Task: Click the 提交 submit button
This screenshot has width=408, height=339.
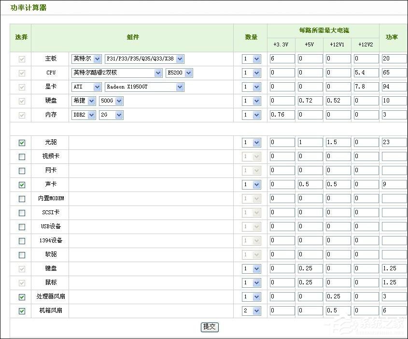Action: pos(209,326)
